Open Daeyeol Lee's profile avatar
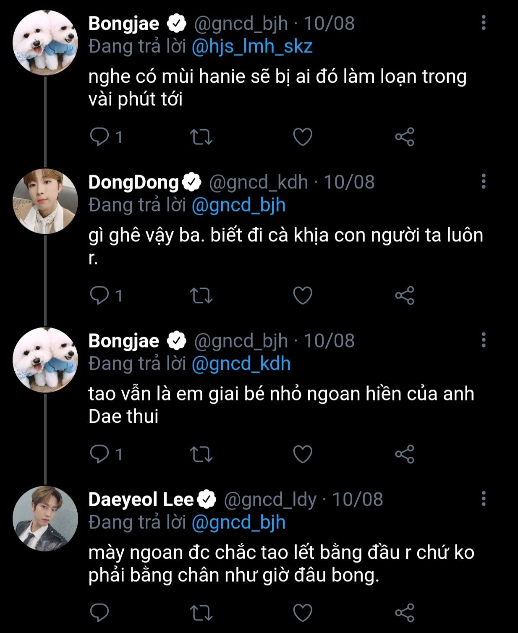The image size is (518, 633). (x=45, y=518)
